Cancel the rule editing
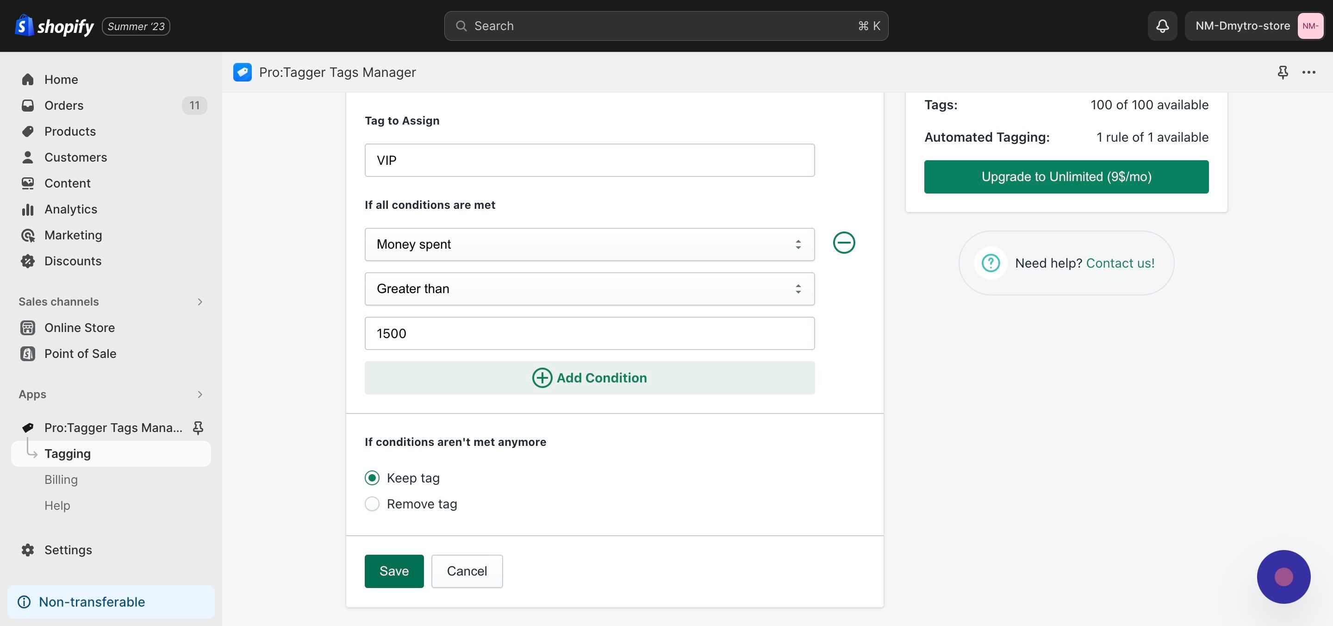 tap(467, 571)
